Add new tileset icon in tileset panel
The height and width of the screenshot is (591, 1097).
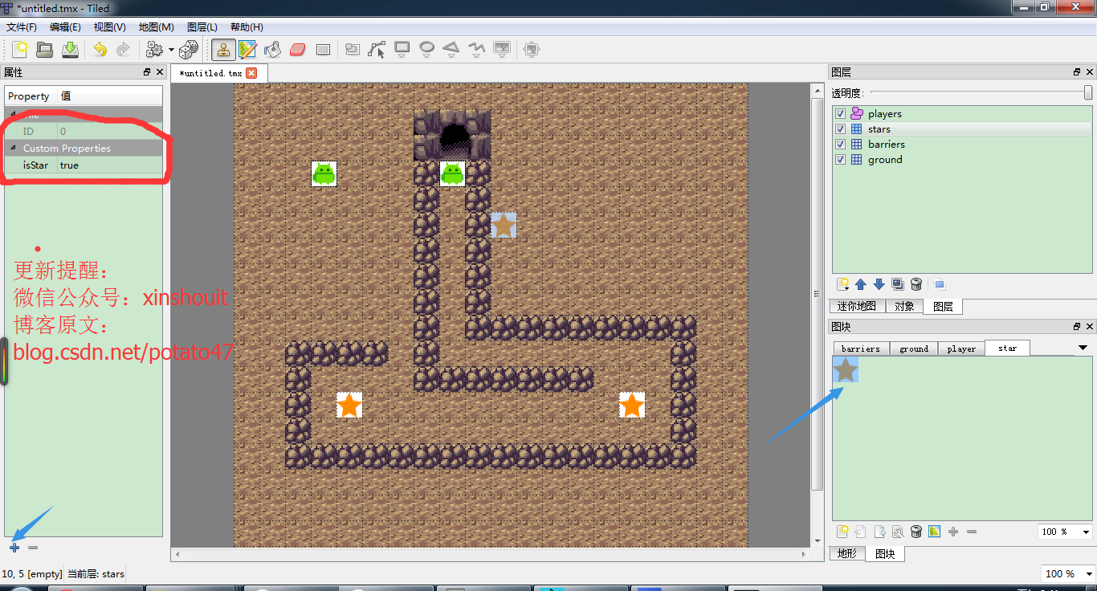click(x=842, y=532)
